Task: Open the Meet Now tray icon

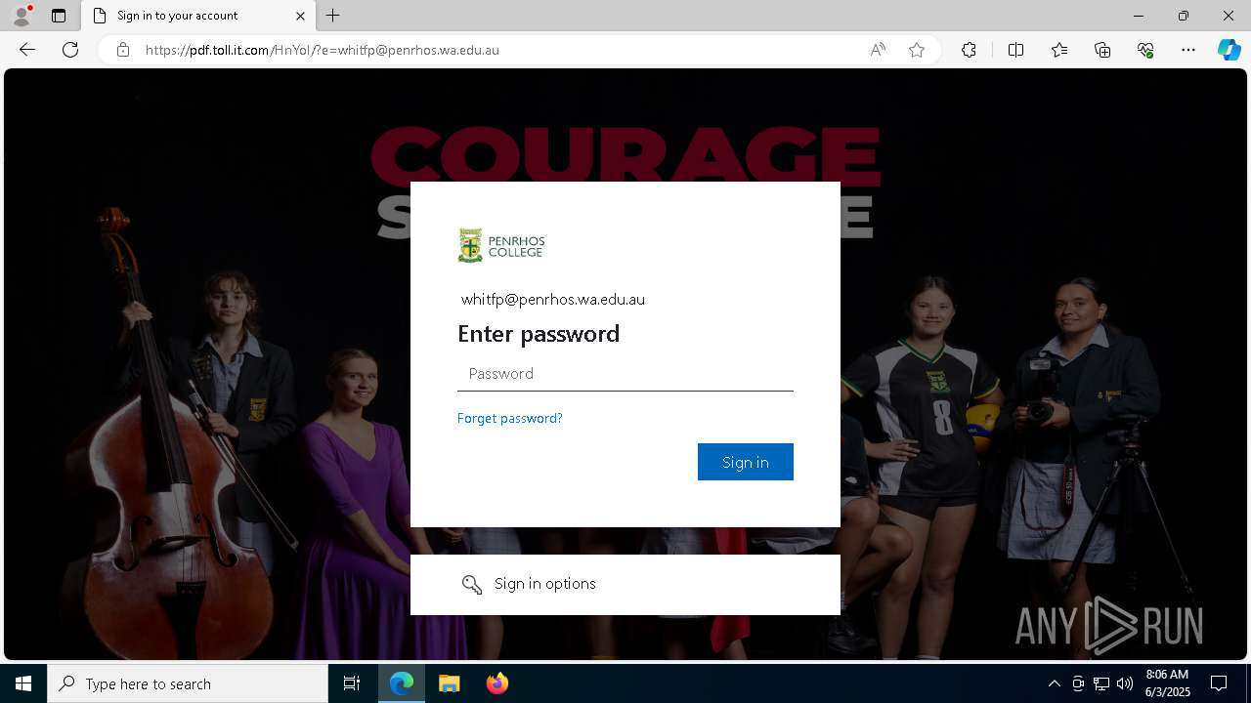Action: click(x=1078, y=683)
